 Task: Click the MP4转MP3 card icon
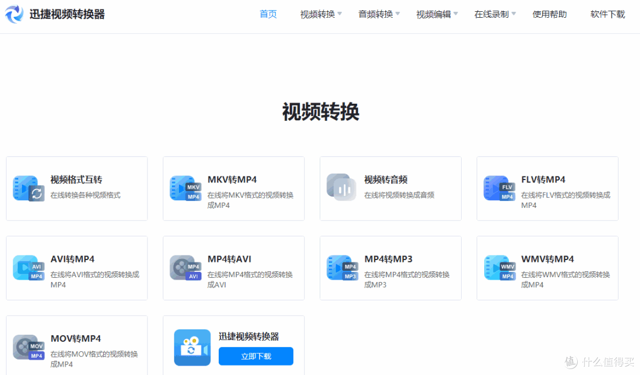point(342,268)
